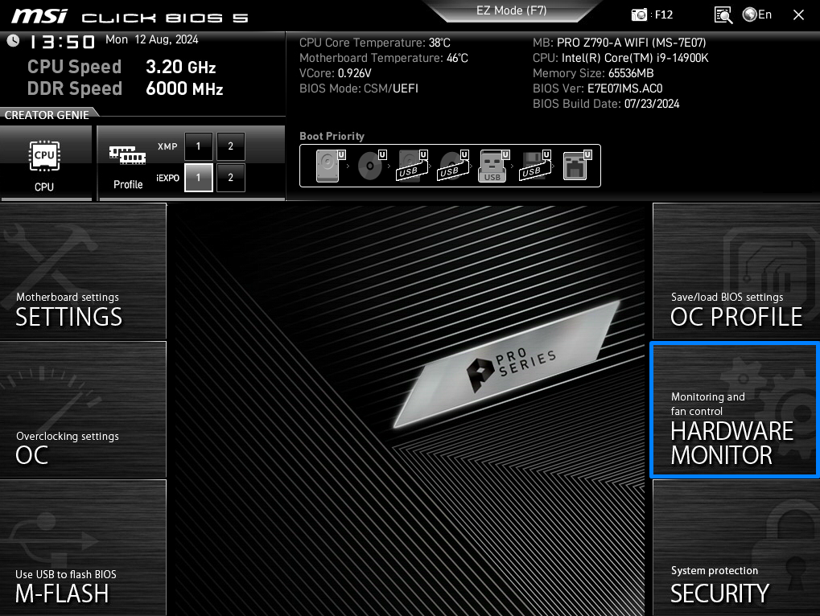Select USB hard disk boot device icon
Viewport: 820px width, 616px height.
(x=412, y=166)
